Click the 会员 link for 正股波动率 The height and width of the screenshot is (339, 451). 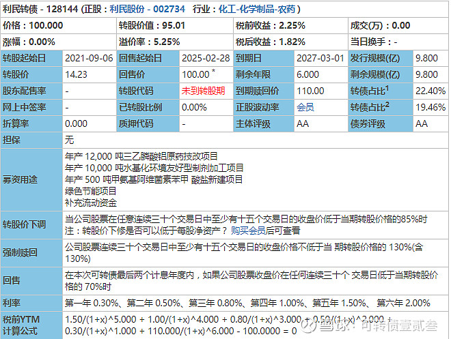305,107
